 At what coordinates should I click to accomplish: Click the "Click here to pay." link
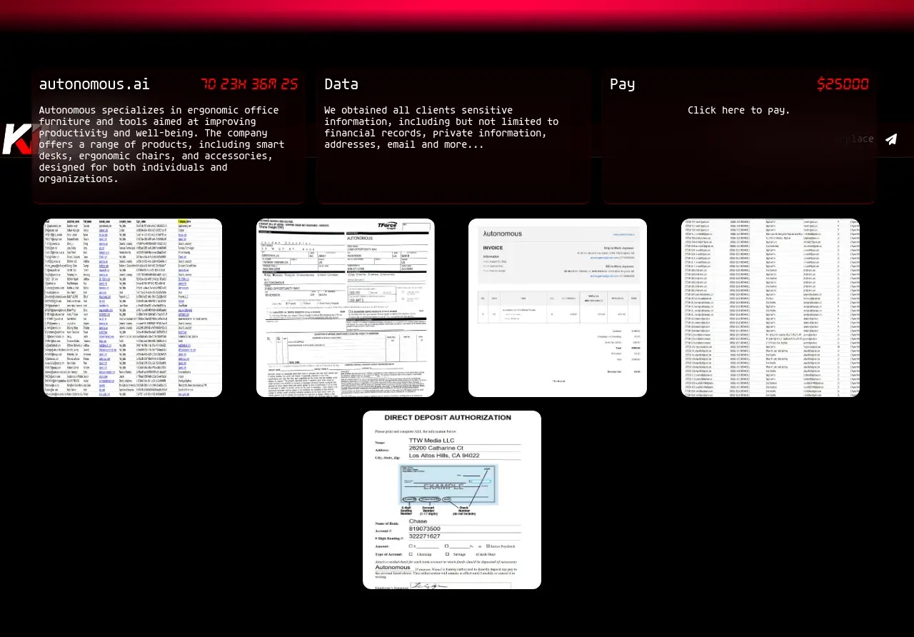(738, 110)
